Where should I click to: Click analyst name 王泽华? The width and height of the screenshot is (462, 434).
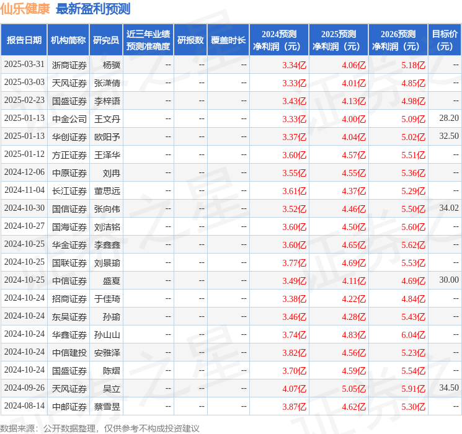107,155
